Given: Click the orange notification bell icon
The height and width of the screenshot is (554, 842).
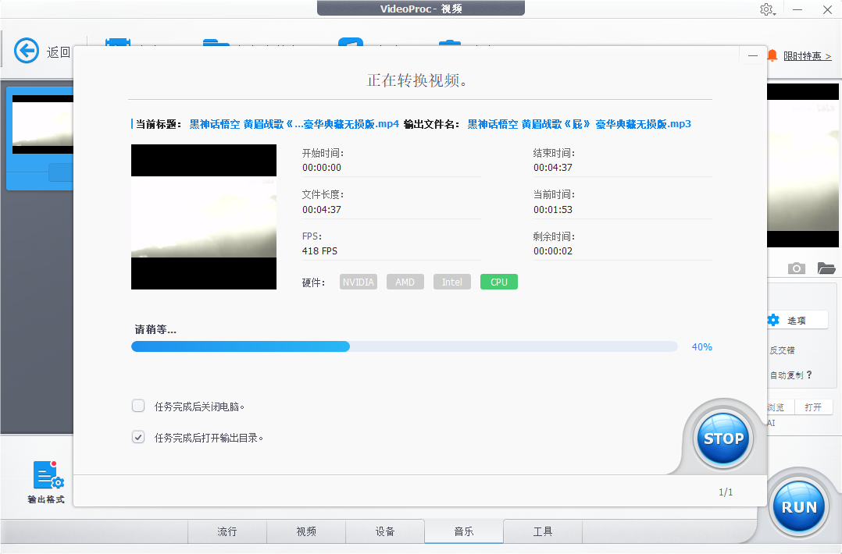Looking at the screenshot, I should click(x=772, y=55).
